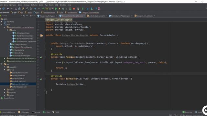Image resolution: width=207 pixels, height=116 pixels.
Task: Open the app run configuration dropdown
Action: (50, 9)
